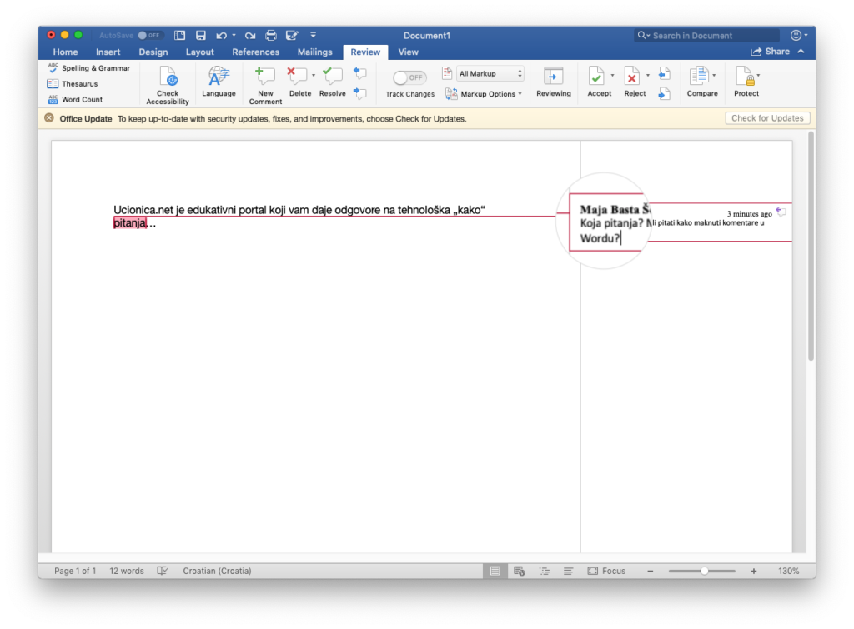Click the Check Accessibility icon
Image resolution: width=854 pixels, height=629 pixels.
[168, 77]
